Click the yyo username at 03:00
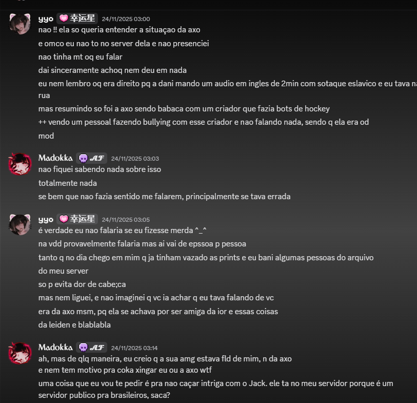The image size is (417, 403). click(x=46, y=18)
